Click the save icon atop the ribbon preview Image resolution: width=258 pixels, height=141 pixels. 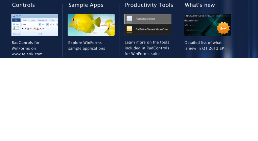point(13,16)
